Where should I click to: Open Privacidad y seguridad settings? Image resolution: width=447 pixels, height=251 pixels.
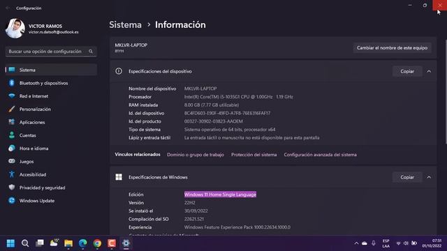51,188
